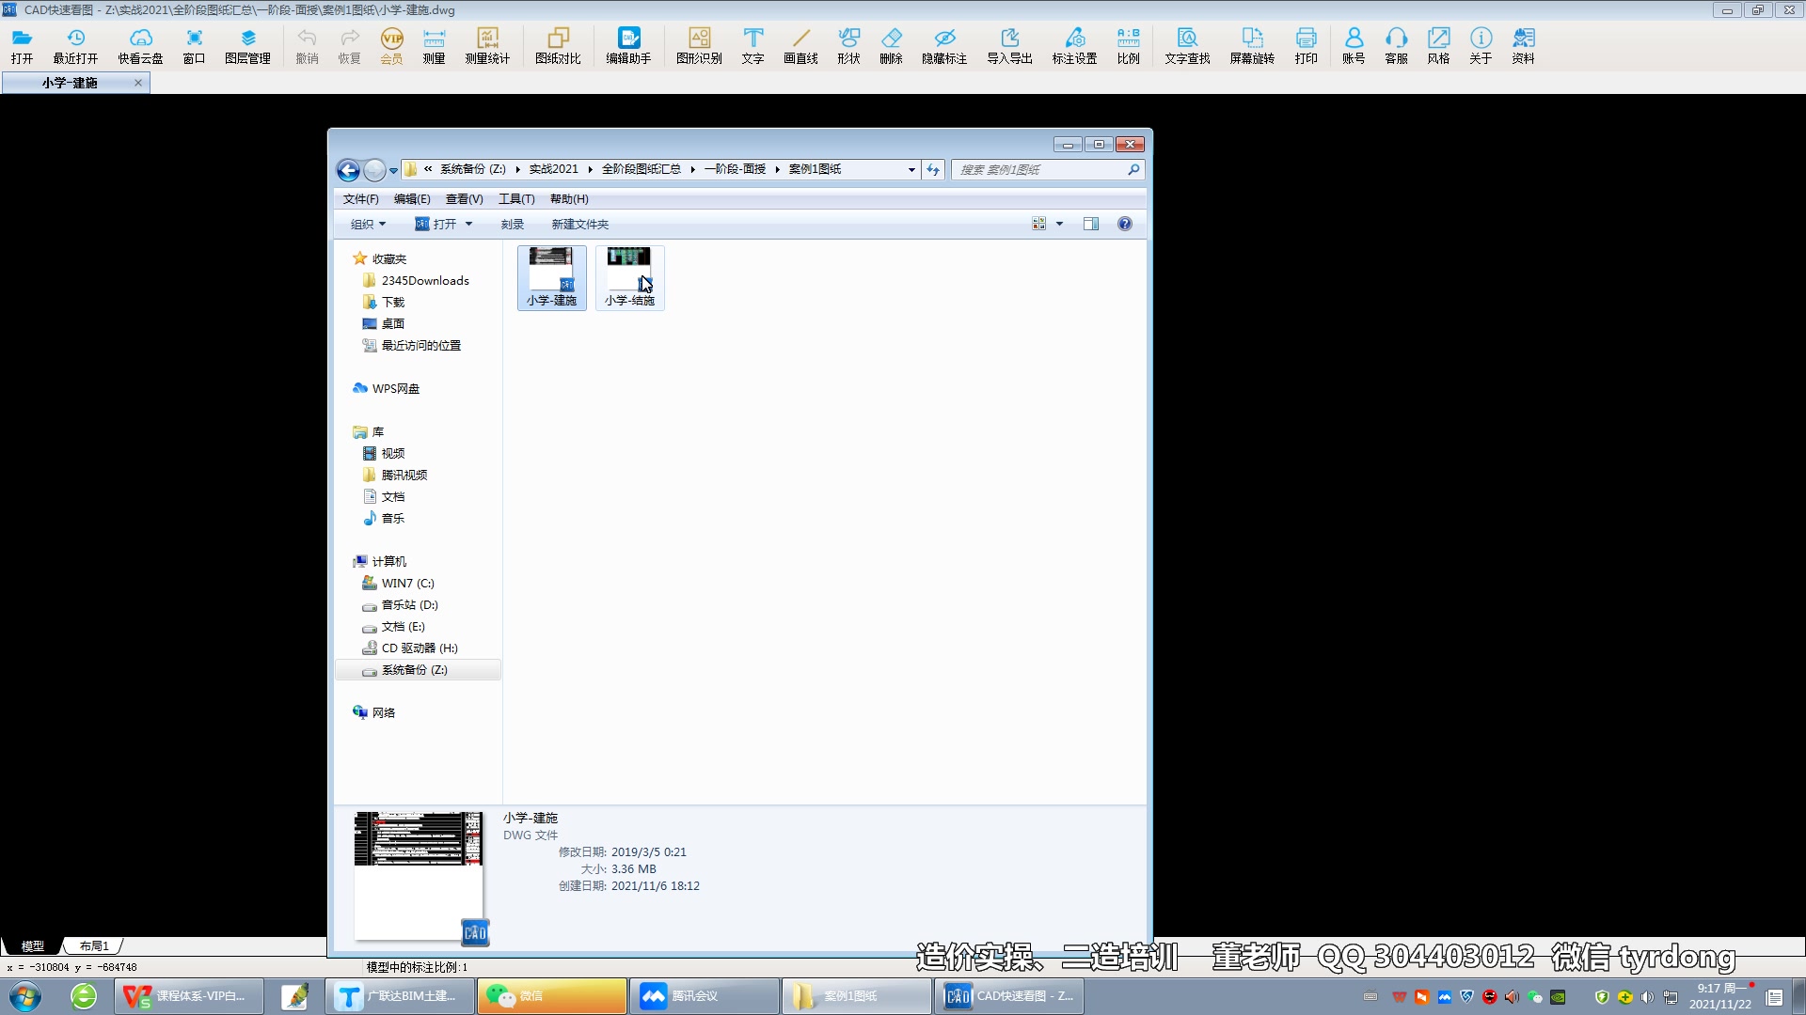Select the 图纸对比 drawing compare tool
This screenshot has height=1015, width=1806.
558,45
